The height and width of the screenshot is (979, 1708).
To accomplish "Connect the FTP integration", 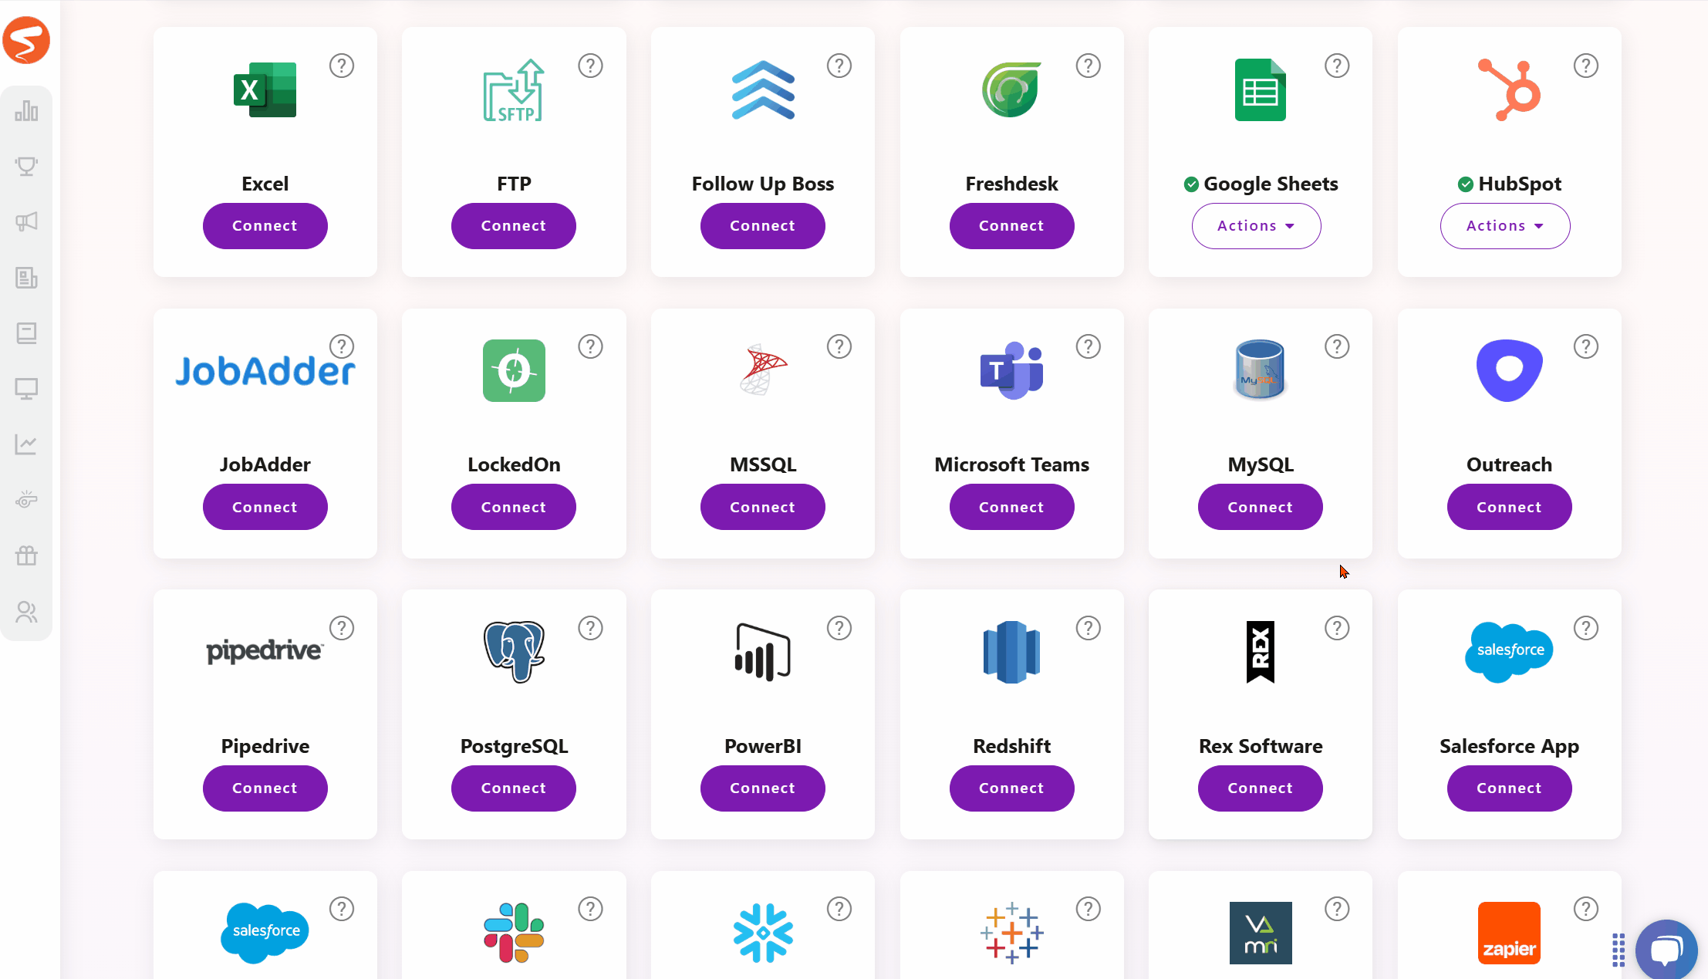I will pos(514,226).
